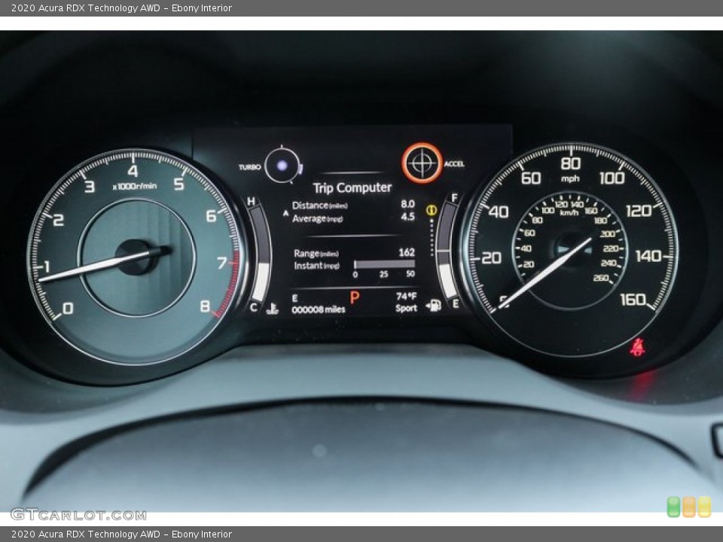Click the 'Distance (miles)' label
The image size is (723, 542).
point(319,206)
